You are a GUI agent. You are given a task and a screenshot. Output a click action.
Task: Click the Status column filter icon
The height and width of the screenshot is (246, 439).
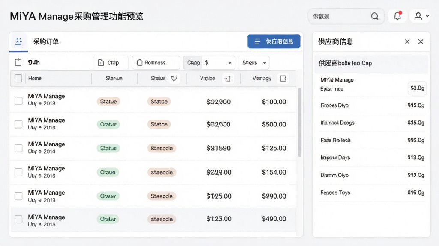point(174,79)
